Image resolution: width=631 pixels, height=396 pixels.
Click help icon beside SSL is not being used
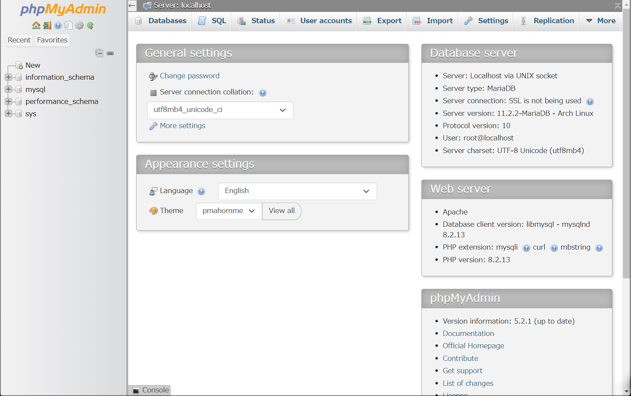coord(590,101)
